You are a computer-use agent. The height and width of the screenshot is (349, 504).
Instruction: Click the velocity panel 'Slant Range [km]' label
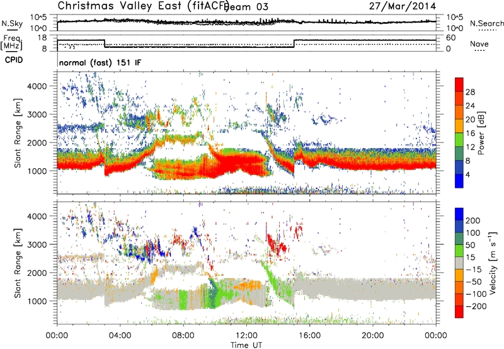18,263
